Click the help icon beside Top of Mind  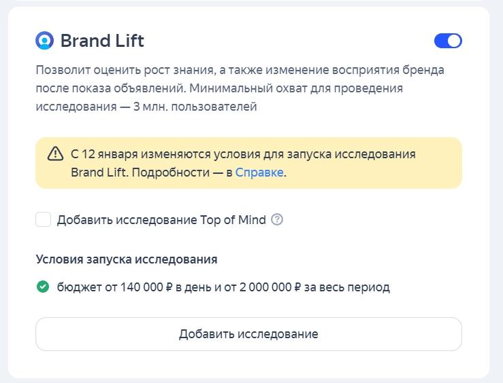[x=277, y=219]
